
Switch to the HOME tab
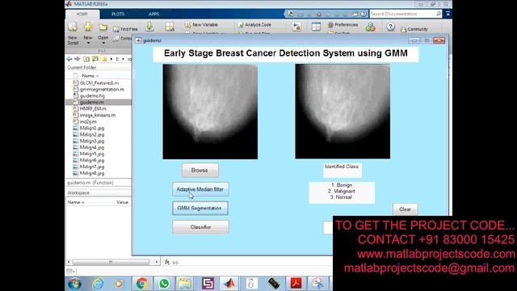click(82, 15)
